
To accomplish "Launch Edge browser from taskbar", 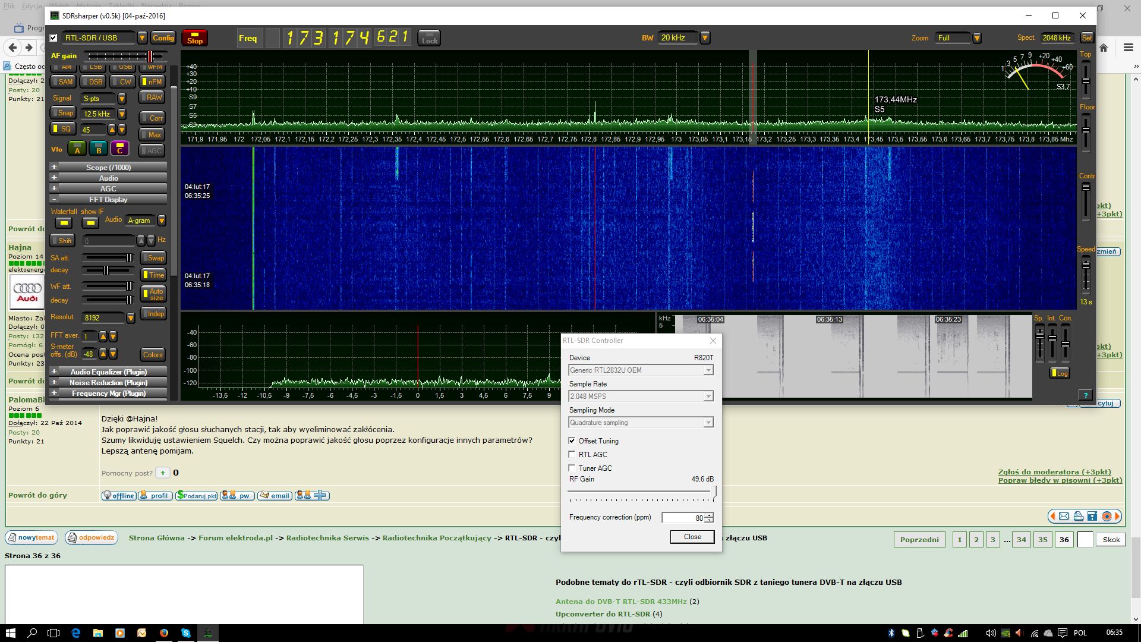I will pyautogui.click(x=75, y=633).
